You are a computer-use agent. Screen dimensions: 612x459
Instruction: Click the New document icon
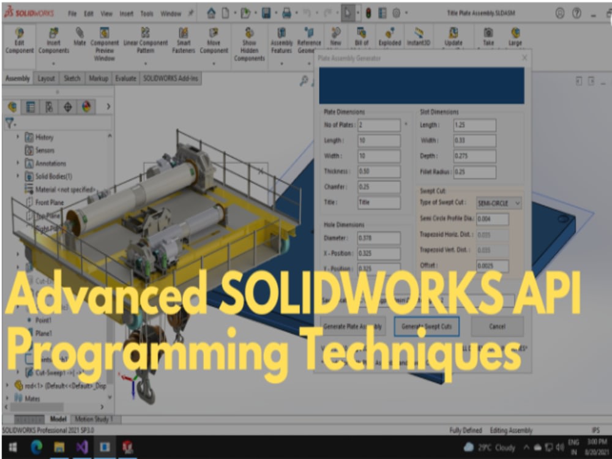(226, 13)
